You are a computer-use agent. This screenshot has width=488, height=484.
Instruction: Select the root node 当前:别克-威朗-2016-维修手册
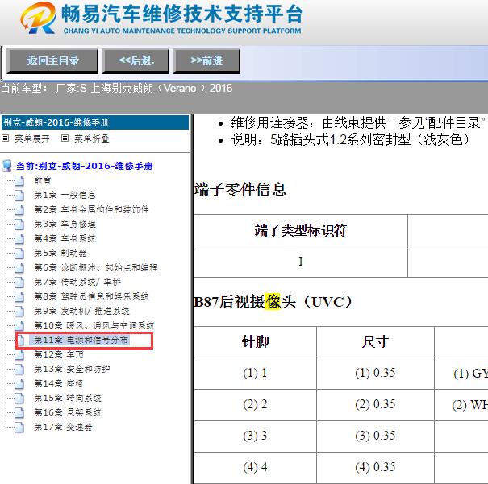tap(85, 166)
